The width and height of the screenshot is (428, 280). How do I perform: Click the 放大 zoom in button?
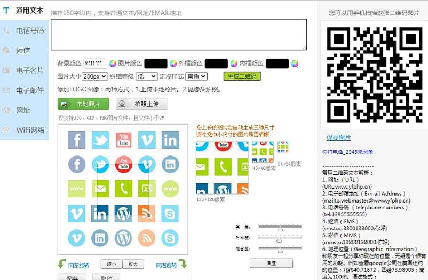click(x=133, y=264)
